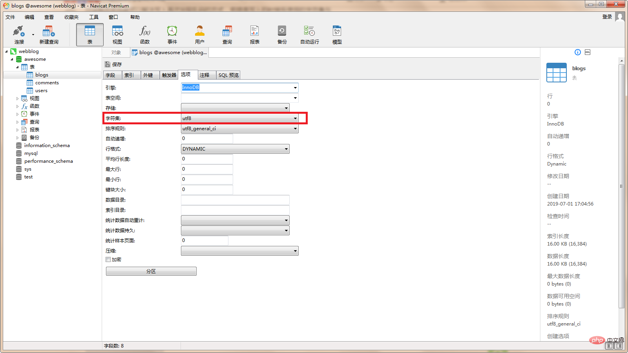628x353 pixels.
Task: Click the data directory (数据目录) input field
Action: click(x=235, y=200)
